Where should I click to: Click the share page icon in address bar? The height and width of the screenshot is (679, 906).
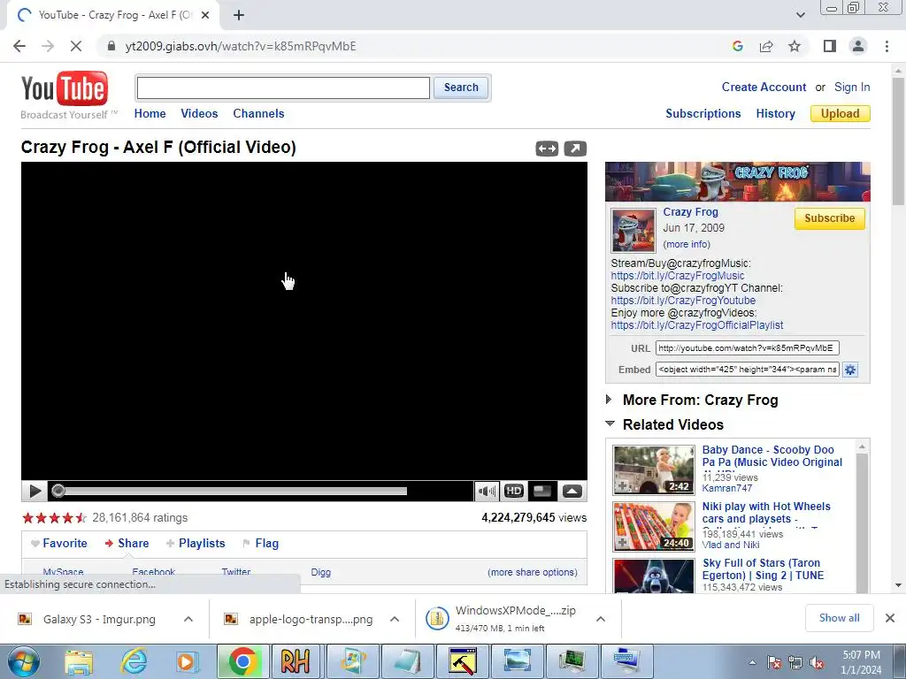(766, 46)
